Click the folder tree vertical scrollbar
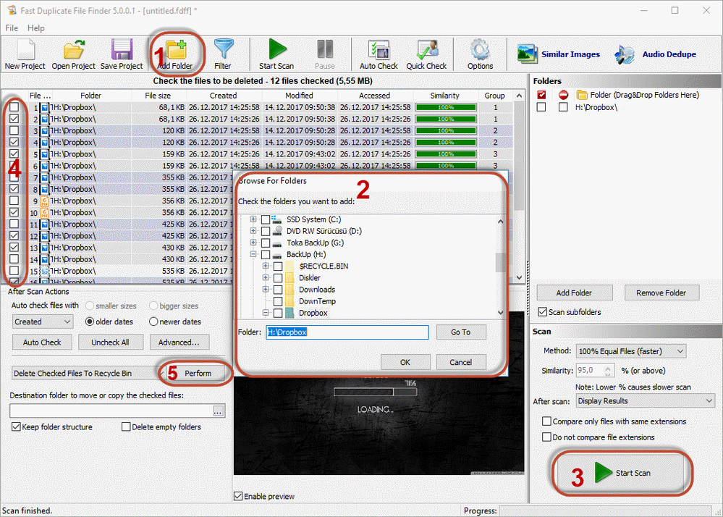Screen dimensions: 723x517 [501, 266]
